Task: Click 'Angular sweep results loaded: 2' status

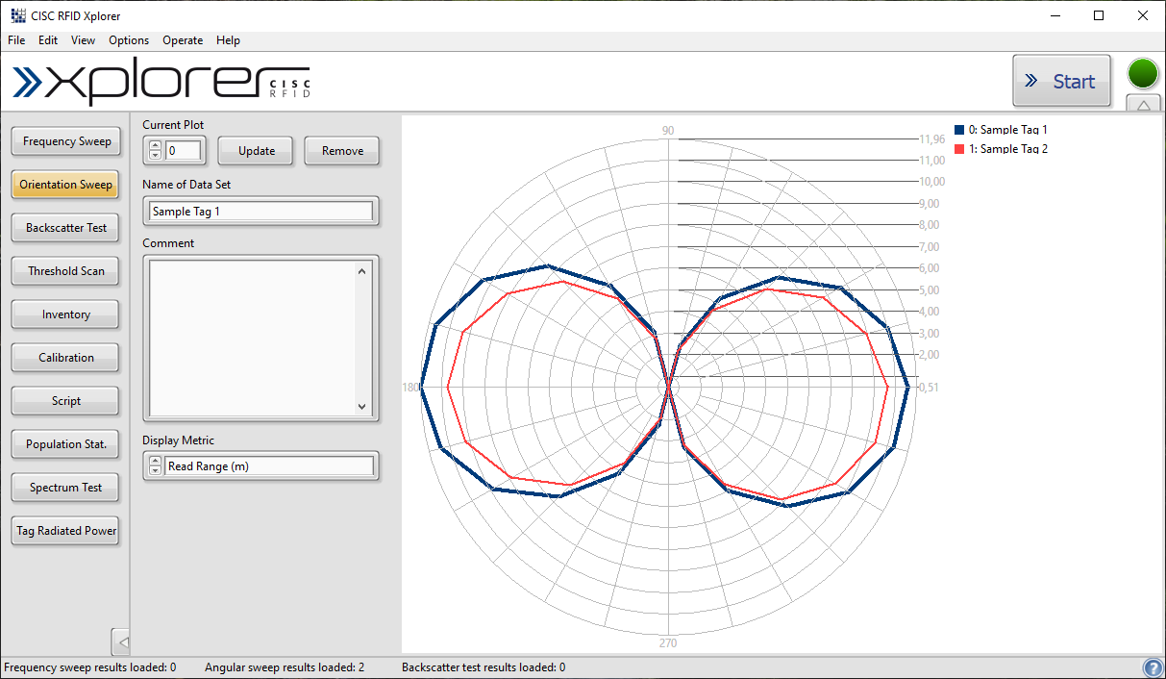Action: pos(285,667)
